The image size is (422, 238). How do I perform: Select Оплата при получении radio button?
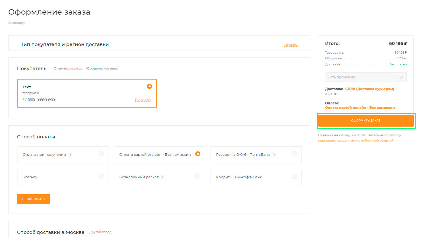click(101, 154)
